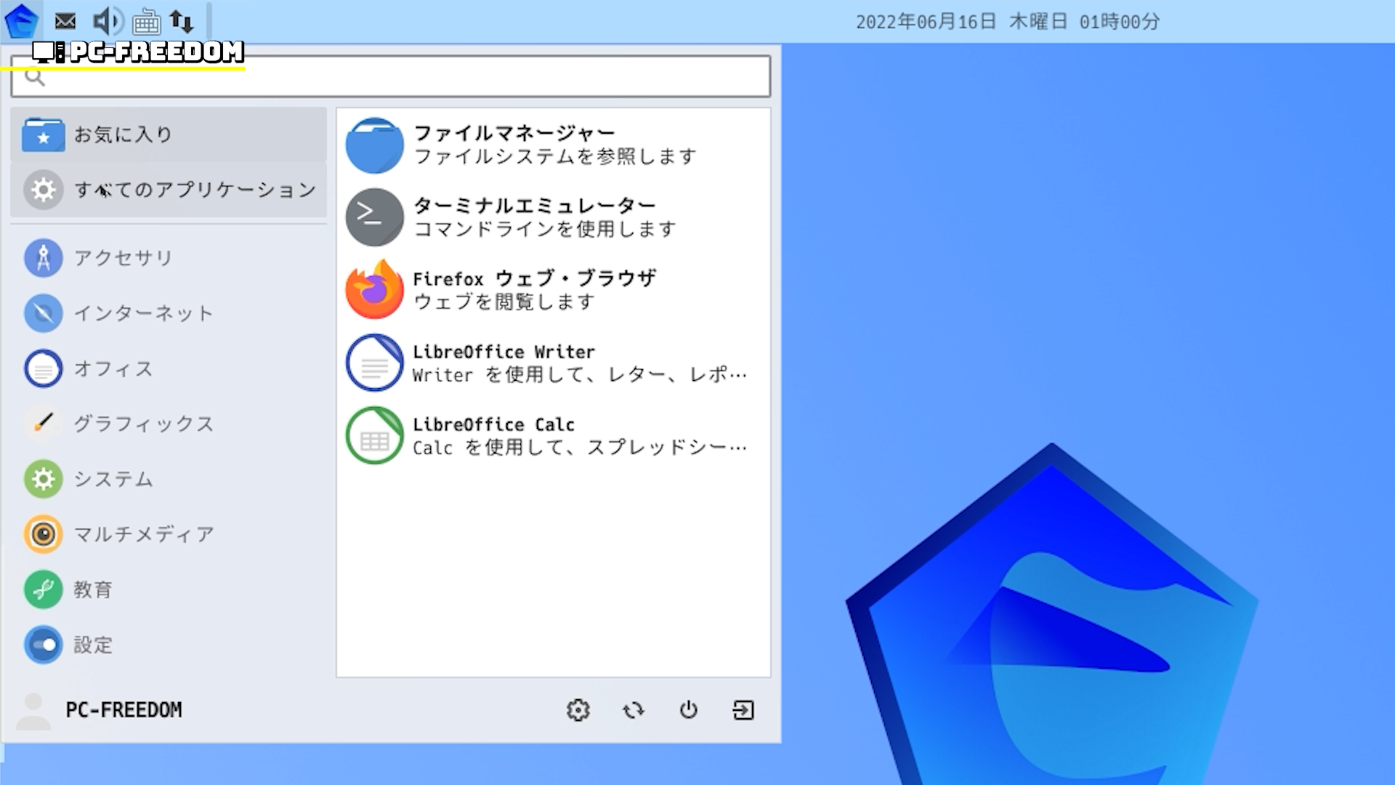The image size is (1395, 785).
Task: Select the お気に入り category
Action: pos(169,134)
